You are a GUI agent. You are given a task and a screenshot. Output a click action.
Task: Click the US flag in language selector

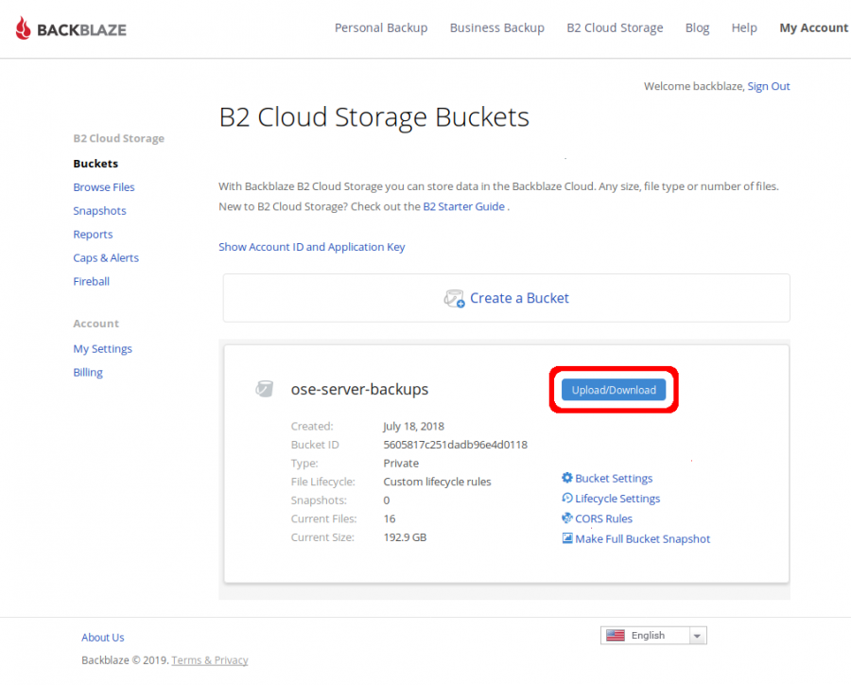[x=616, y=636]
